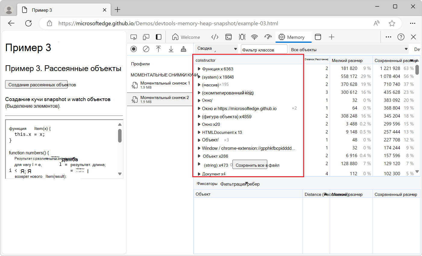Open the DevTools help icon
This screenshot has width=422, height=256.
pyautogui.click(x=401, y=37)
